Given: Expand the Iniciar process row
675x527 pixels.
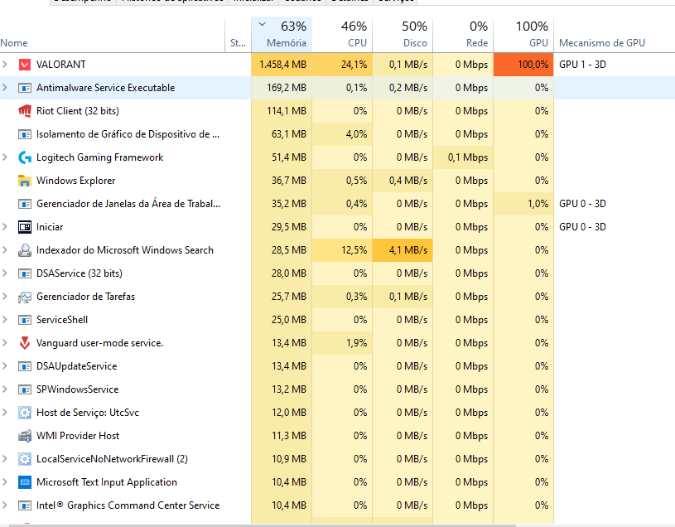Looking at the screenshot, I should (5, 227).
